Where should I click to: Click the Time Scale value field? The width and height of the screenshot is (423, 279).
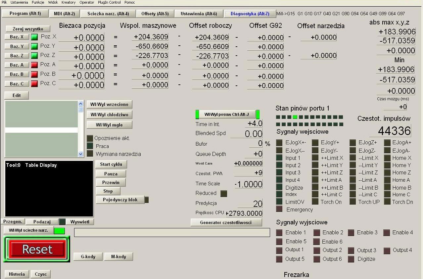[249, 184]
